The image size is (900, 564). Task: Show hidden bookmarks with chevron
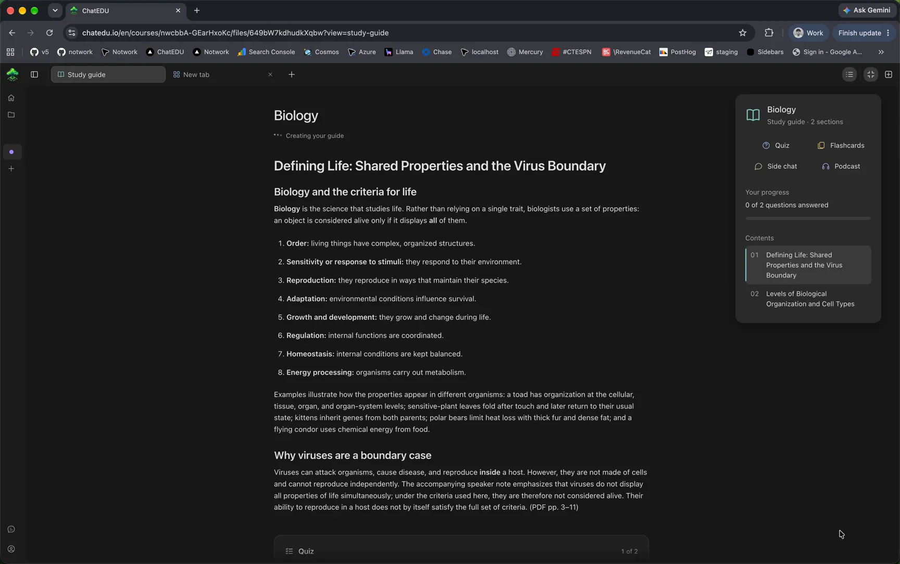click(881, 52)
